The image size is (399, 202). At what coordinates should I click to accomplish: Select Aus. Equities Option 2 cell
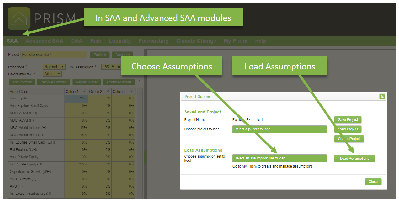pyautogui.click(x=100, y=98)
